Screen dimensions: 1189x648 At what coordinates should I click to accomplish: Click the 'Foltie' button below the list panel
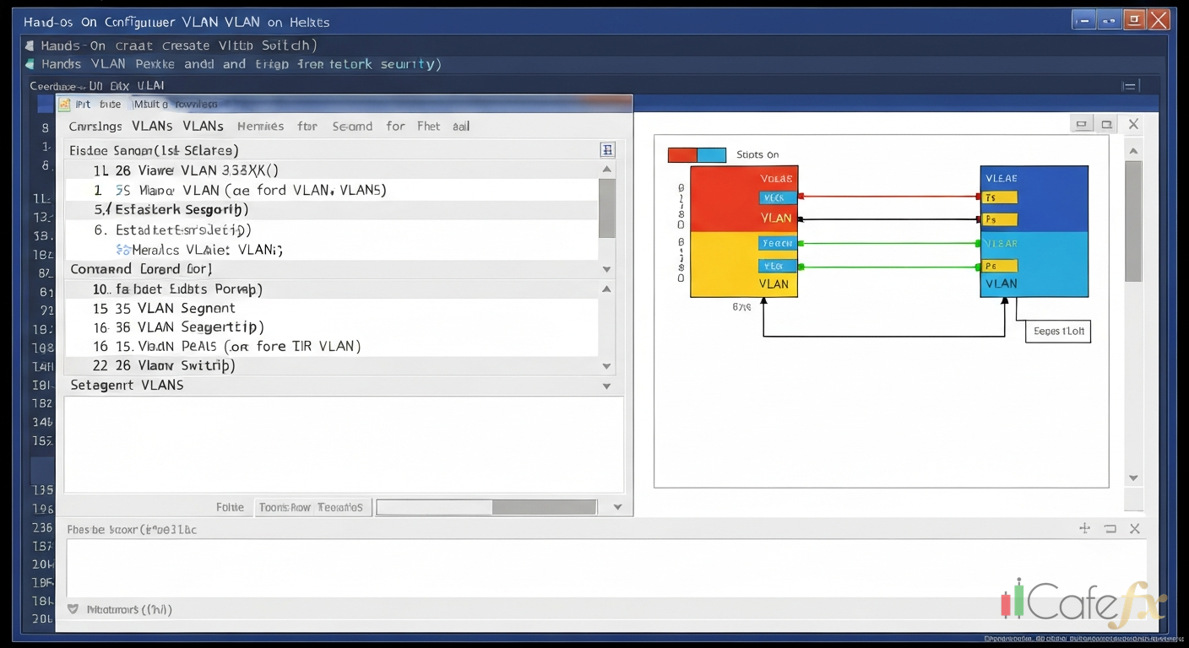[x=231, y=507]
